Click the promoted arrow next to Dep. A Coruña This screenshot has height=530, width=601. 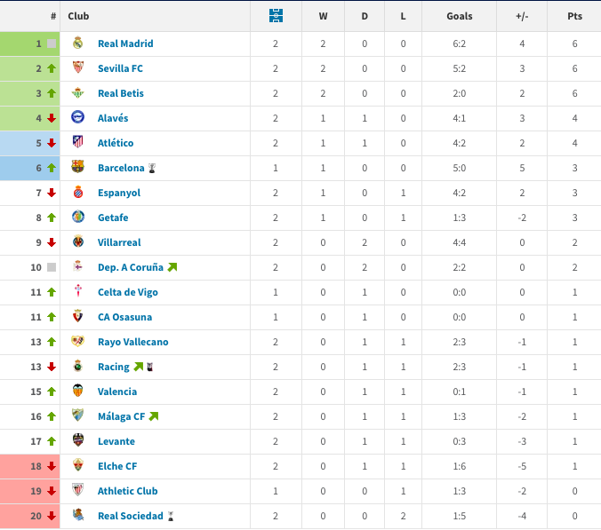(172, 267)
